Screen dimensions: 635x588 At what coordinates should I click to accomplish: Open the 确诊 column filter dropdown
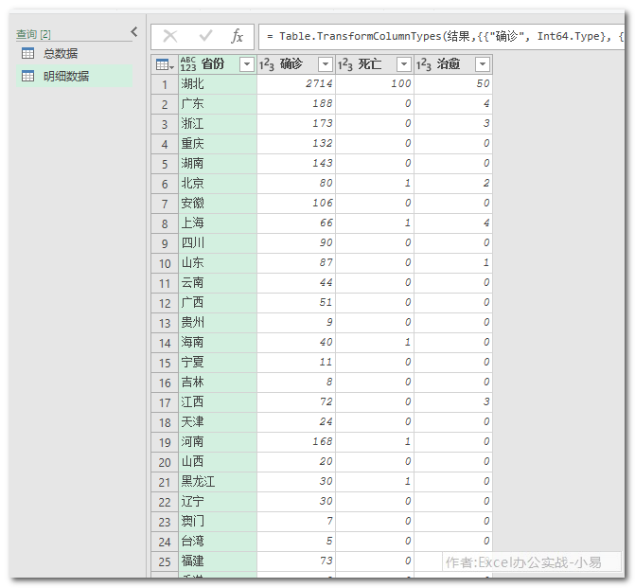click(x=326, y=64)
